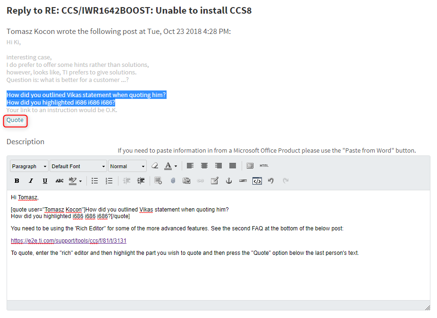The image size is (437, 318).
Task: Click the highlighted 'How did you outlined Vikas' line
Action: (x=86, y=95)
